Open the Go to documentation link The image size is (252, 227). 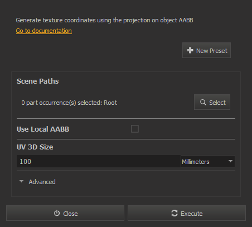(44, 31)
